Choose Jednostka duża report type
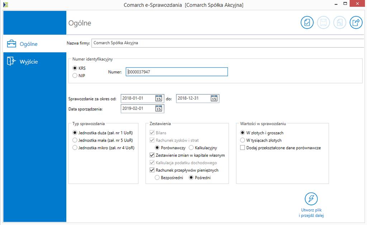 tap(75, 133)
